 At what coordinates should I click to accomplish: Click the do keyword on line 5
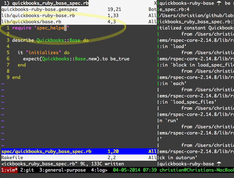pos(67,52)
